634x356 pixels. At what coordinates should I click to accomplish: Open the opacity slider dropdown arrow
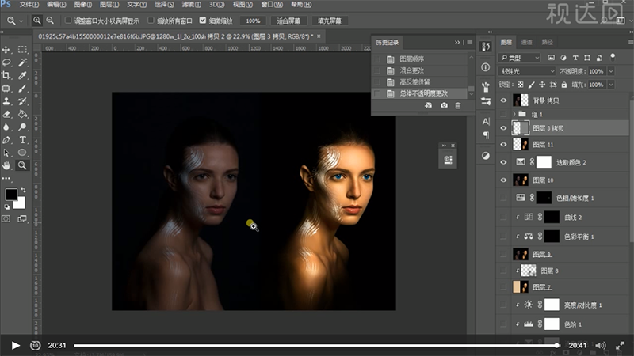click(x=611, y=71)
